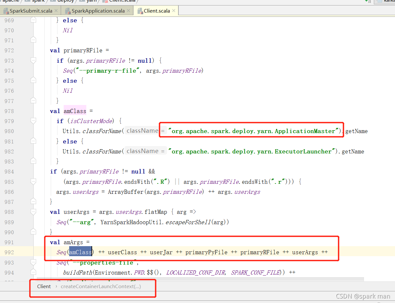Collapse the flatMap block at line 988
The width and height of the screenshot is (395, 303).
click(x=33, y=212)
